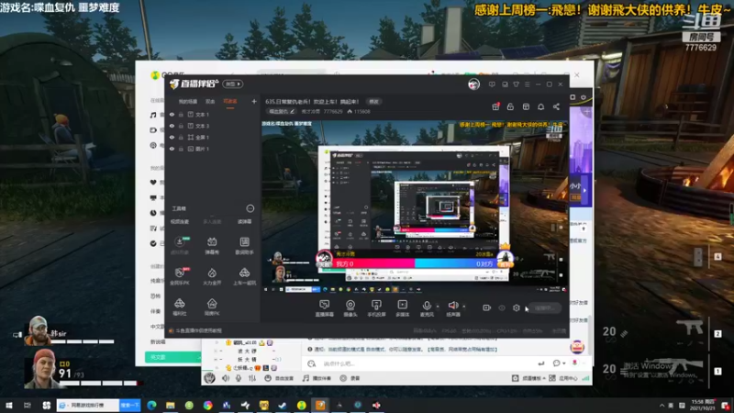Start recording with the camcorder icon
Viewport: 734px width, 413px height.
point(487,308)
